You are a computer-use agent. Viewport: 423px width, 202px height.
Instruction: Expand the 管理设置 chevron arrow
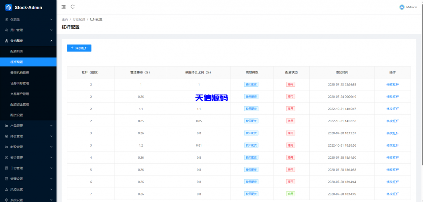pos(51,179)
